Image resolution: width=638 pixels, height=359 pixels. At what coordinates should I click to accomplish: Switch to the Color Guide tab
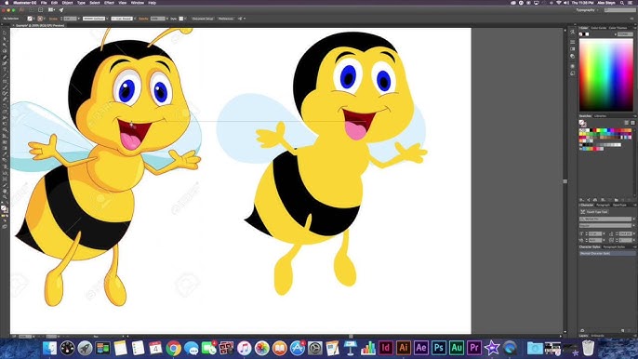[x=598, y=28]
